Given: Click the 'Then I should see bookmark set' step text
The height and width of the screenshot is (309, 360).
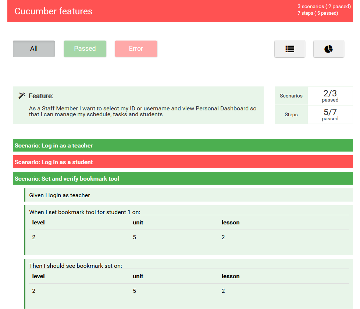Looking at the screenshot, I should tap(75, 266).
